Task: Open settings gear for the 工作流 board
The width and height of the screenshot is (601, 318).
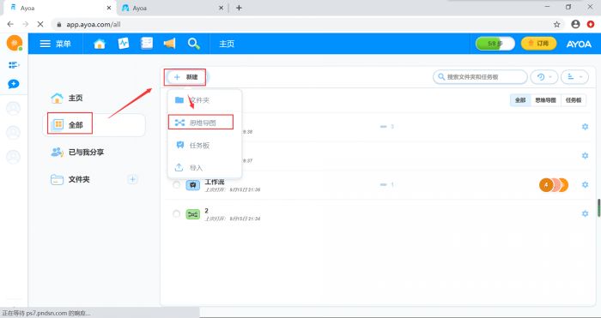Action: click(585, 184)
